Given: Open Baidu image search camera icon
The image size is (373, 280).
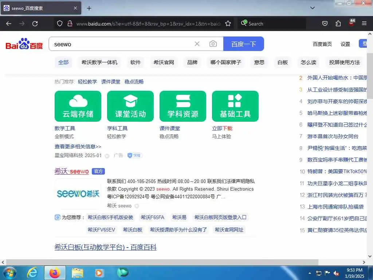Looking at the screenshot, I should tap(213, 44).
